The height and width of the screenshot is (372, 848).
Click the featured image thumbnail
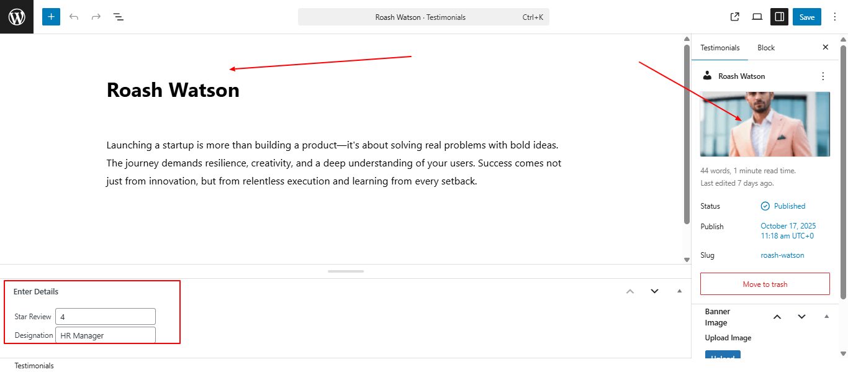pos(765,124)
